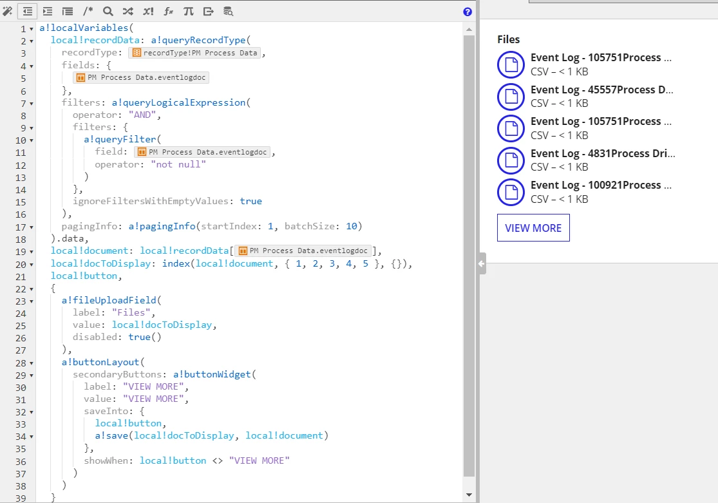
Task: Fold local!recordData block at line 2
Action: click(x=31, y=41)
